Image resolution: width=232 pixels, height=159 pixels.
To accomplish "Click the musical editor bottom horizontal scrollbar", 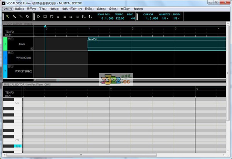I will 81,155.
